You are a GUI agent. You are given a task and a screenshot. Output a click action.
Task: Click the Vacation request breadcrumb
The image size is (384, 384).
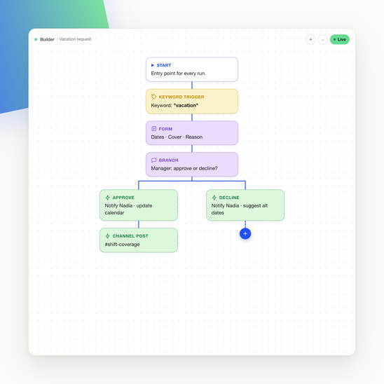(75, 39)
